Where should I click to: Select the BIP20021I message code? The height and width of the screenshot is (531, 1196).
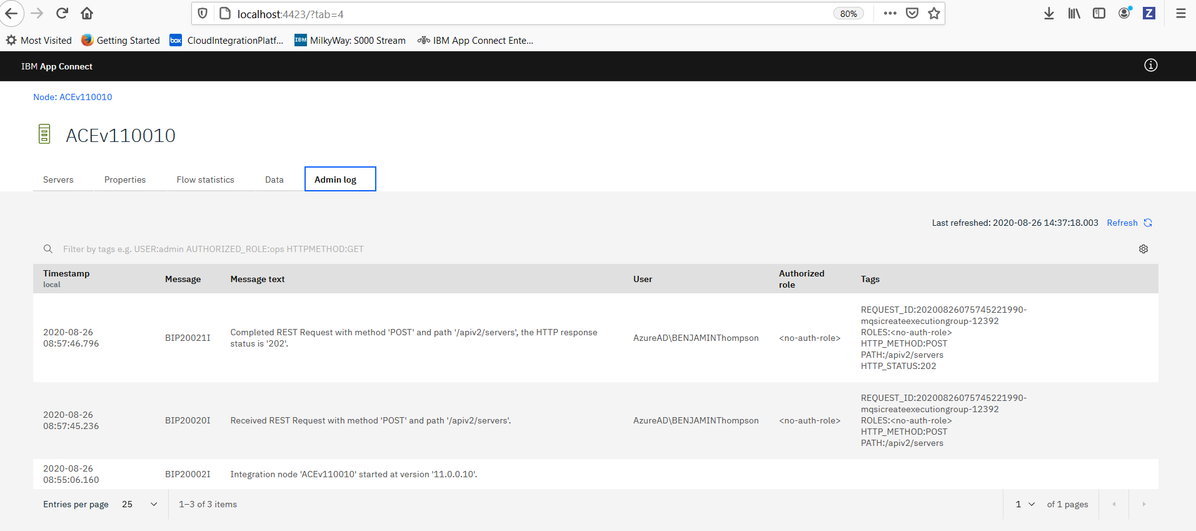point(188,338)
